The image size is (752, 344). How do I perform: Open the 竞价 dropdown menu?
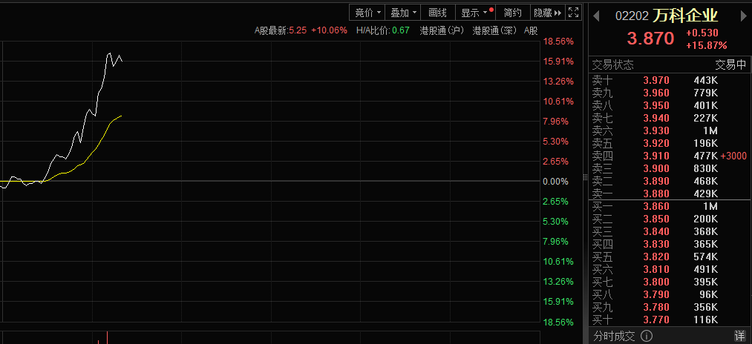(x=367, y=12)
